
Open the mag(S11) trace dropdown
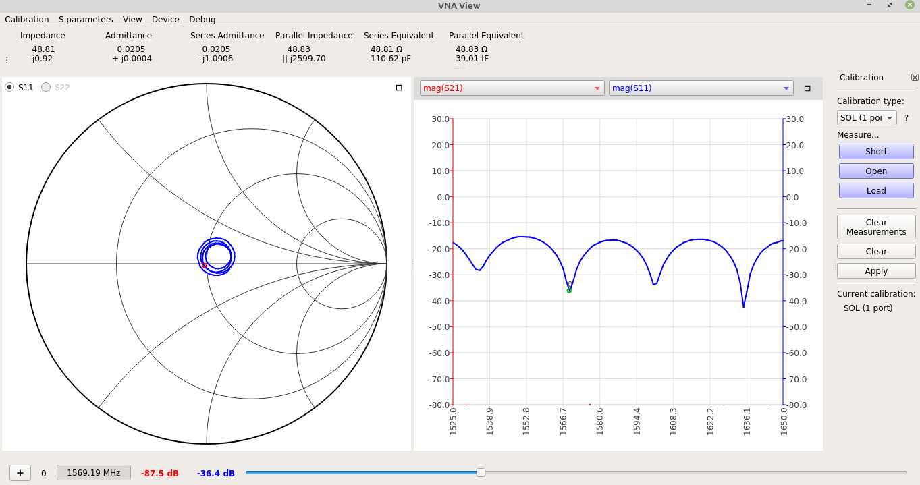(x=701, y=88)
